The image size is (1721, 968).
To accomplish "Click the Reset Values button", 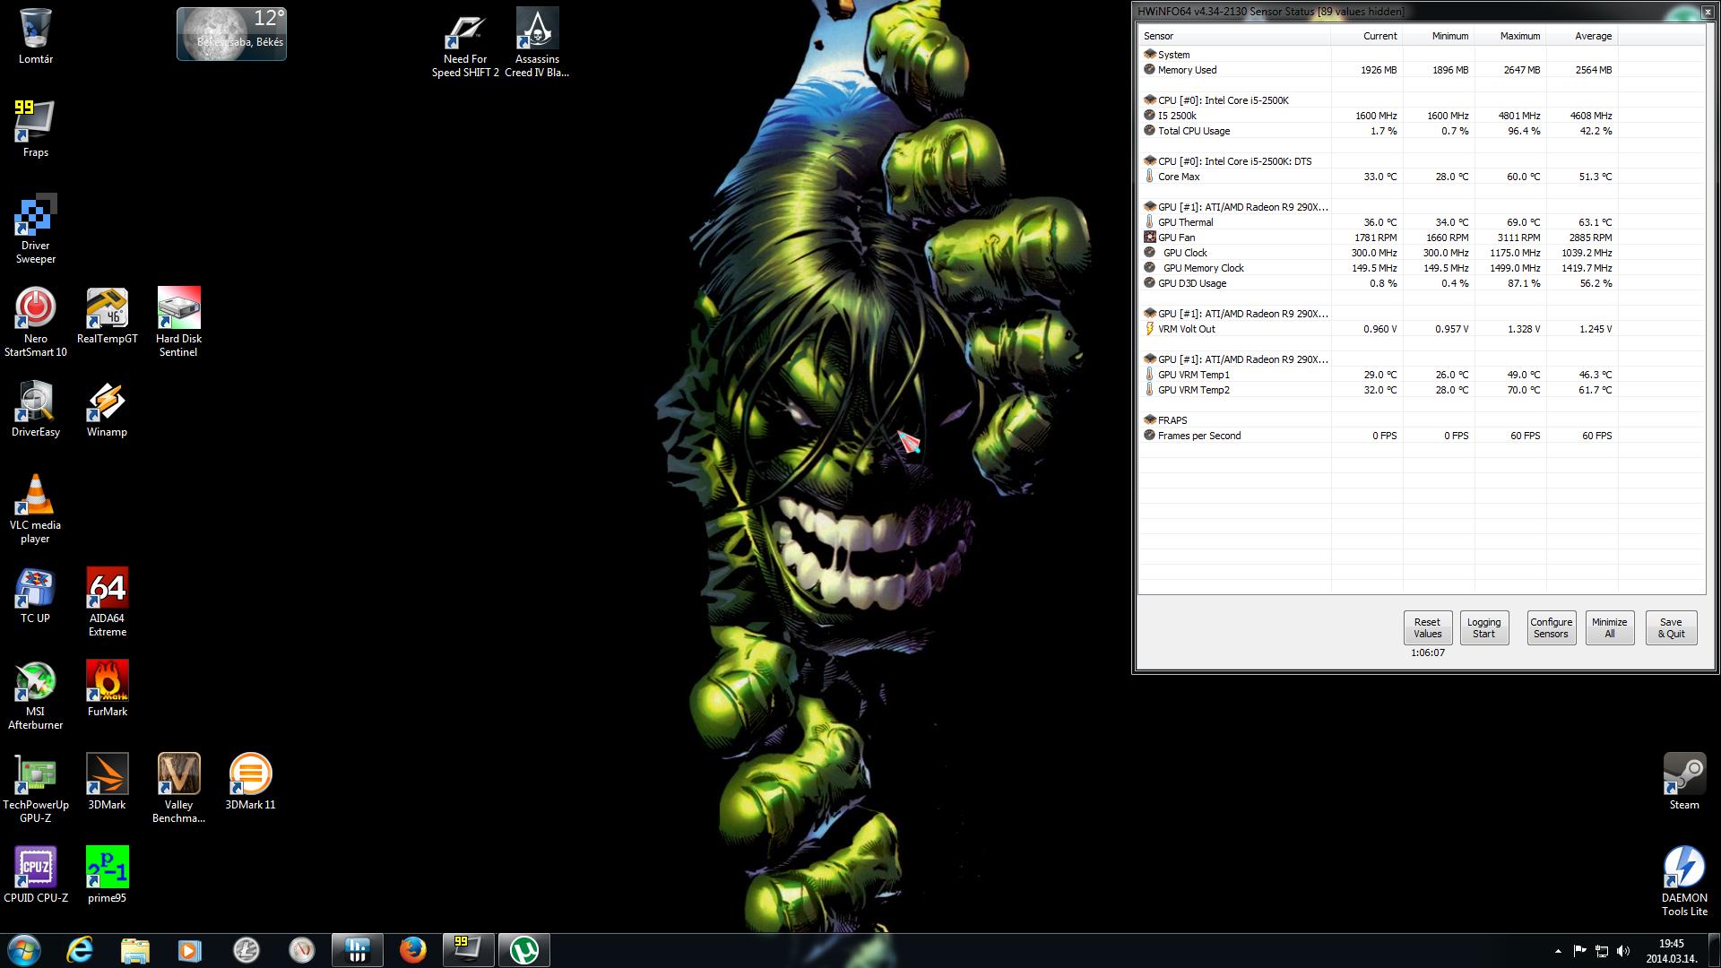I will 1427,627.
